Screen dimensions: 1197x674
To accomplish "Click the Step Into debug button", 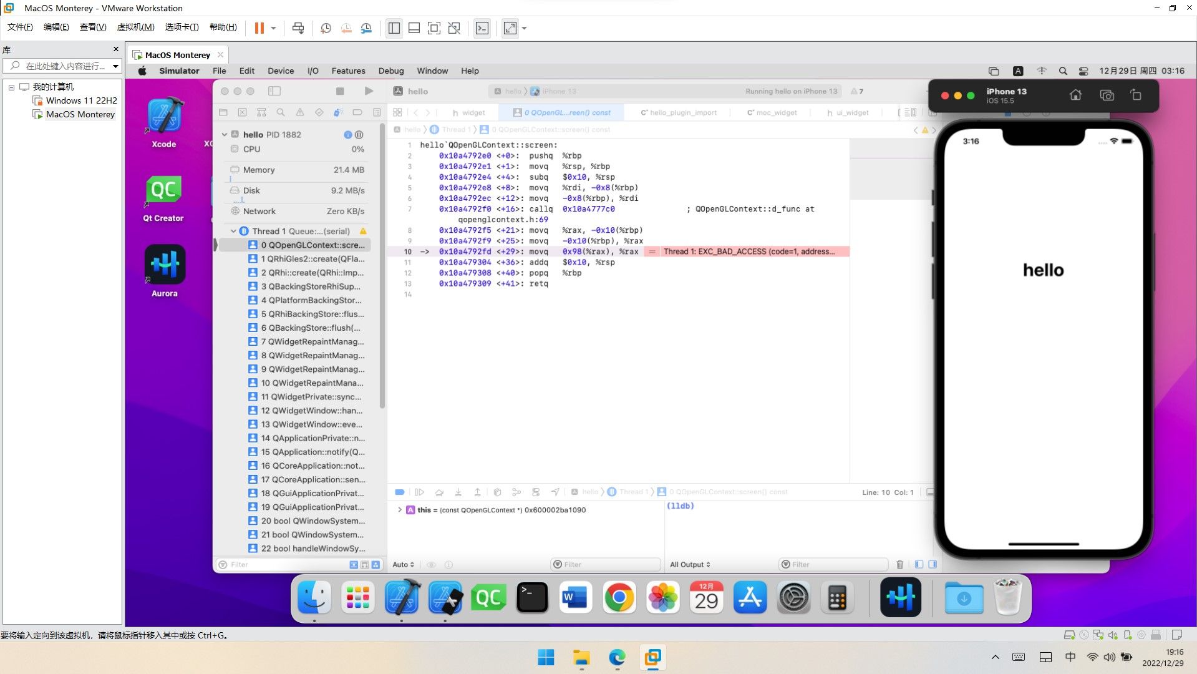I will [458, 492].
